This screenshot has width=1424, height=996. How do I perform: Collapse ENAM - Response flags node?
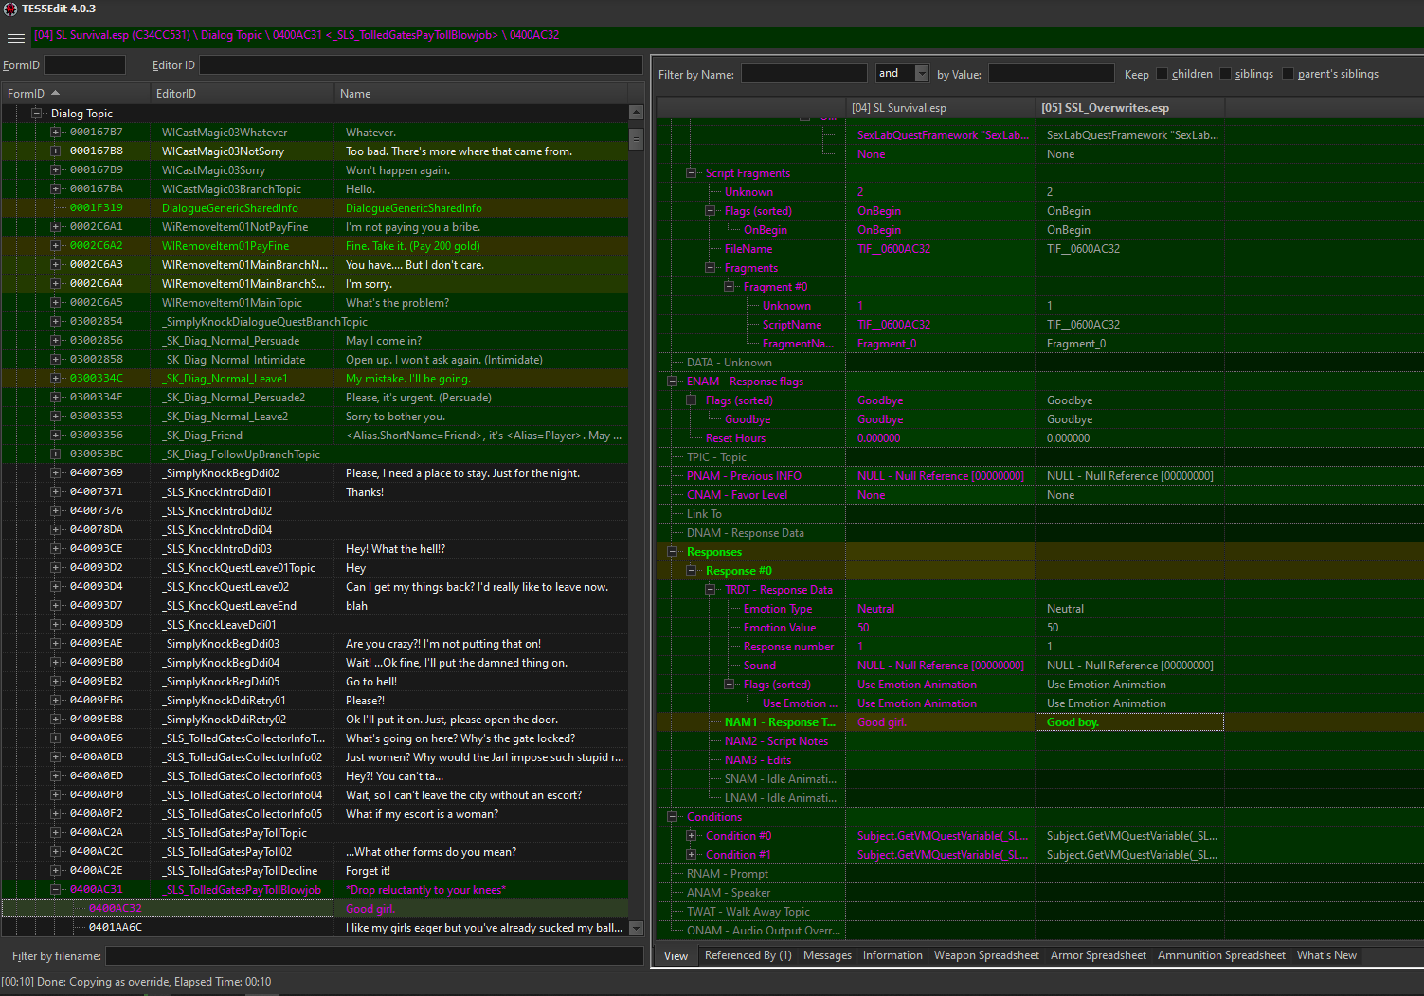(672, 382)
